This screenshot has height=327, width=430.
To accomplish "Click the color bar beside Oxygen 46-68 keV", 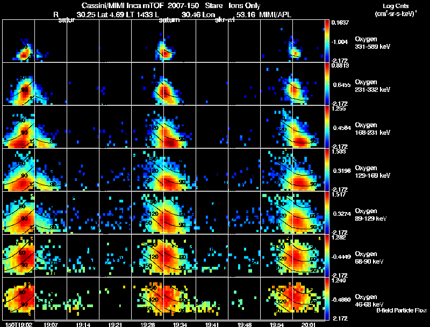I will pyautogui.click(x=327, y=299).
